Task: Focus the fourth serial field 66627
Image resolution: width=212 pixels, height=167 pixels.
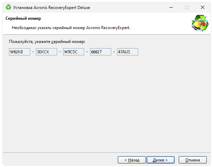Action: point(100,52)
